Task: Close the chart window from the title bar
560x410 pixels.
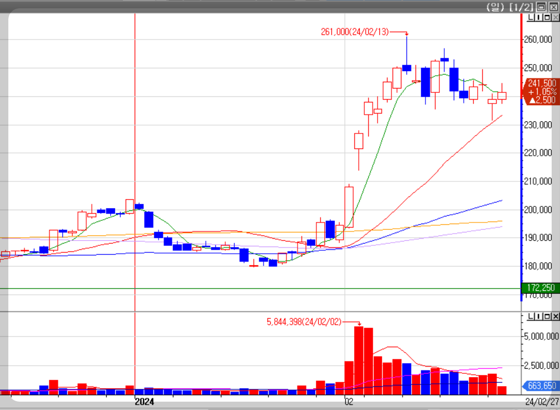Action: click(553, 7)
